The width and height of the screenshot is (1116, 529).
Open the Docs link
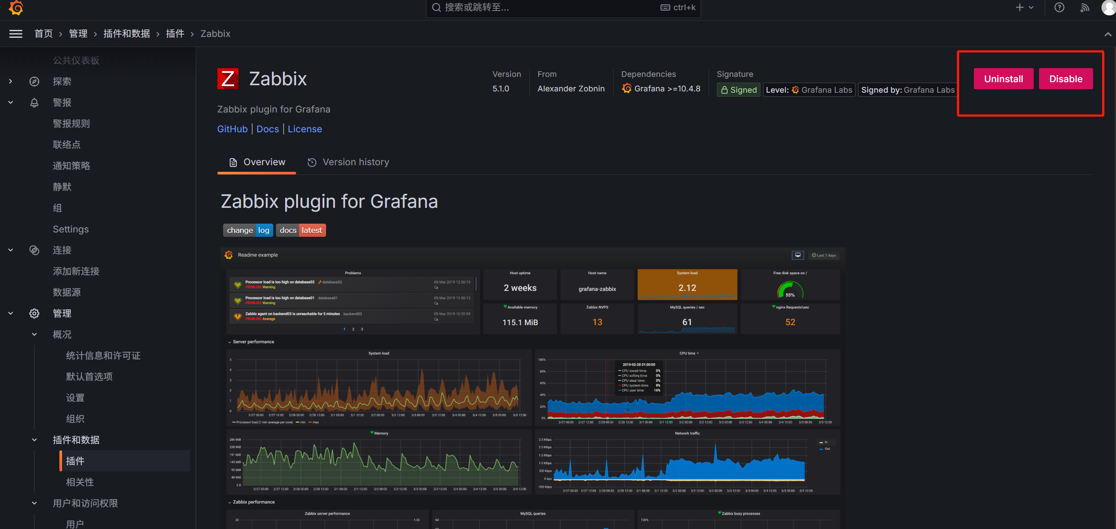(268, 129)
